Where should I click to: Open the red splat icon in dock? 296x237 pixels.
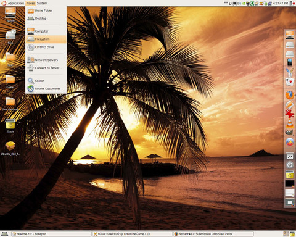click(x=290, y=114)
